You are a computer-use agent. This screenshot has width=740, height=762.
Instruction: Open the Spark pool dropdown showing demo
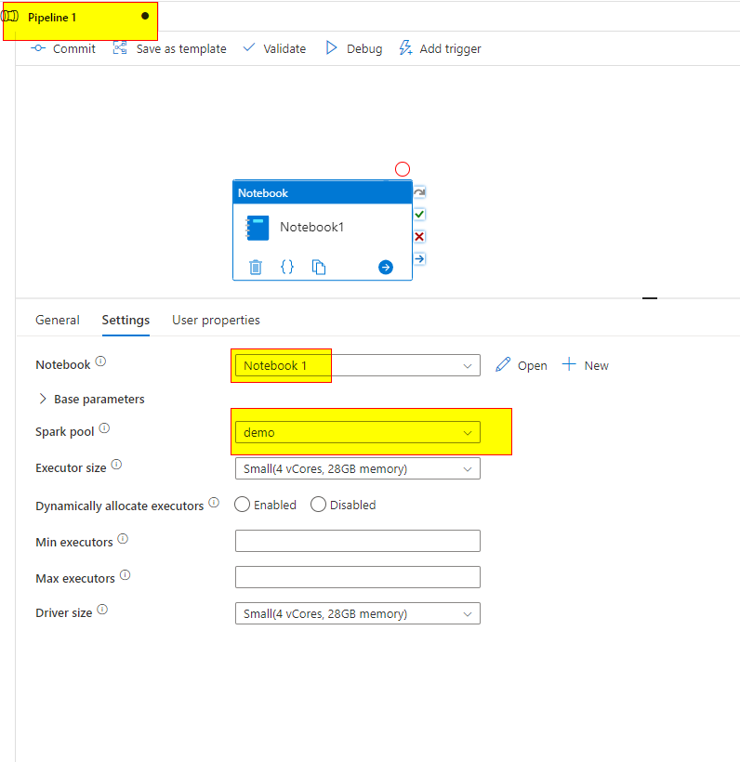pos(357,432)
